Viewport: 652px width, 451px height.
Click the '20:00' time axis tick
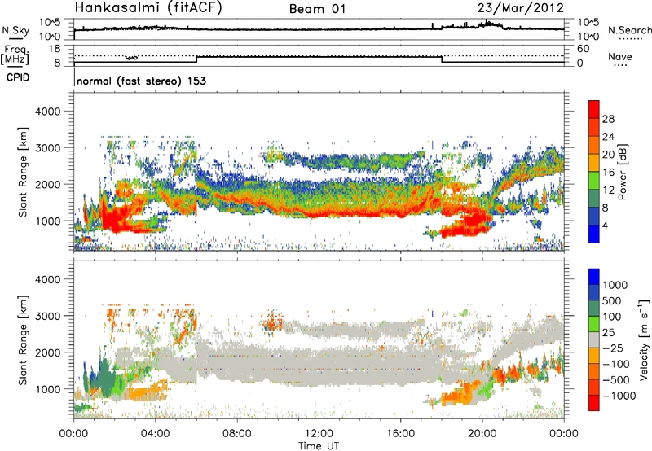[x=482, y=434]
